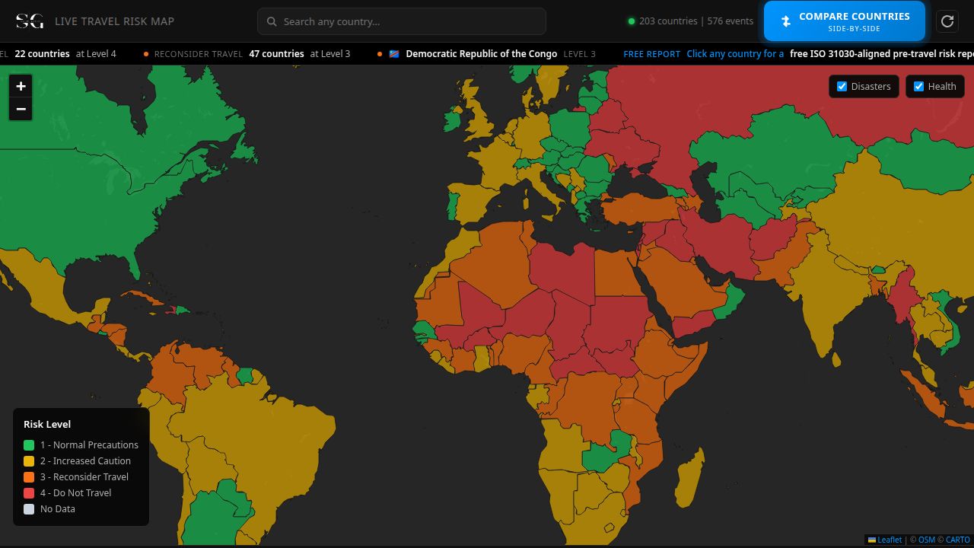Toggle the Disasters checkbox

click(842, 86)
